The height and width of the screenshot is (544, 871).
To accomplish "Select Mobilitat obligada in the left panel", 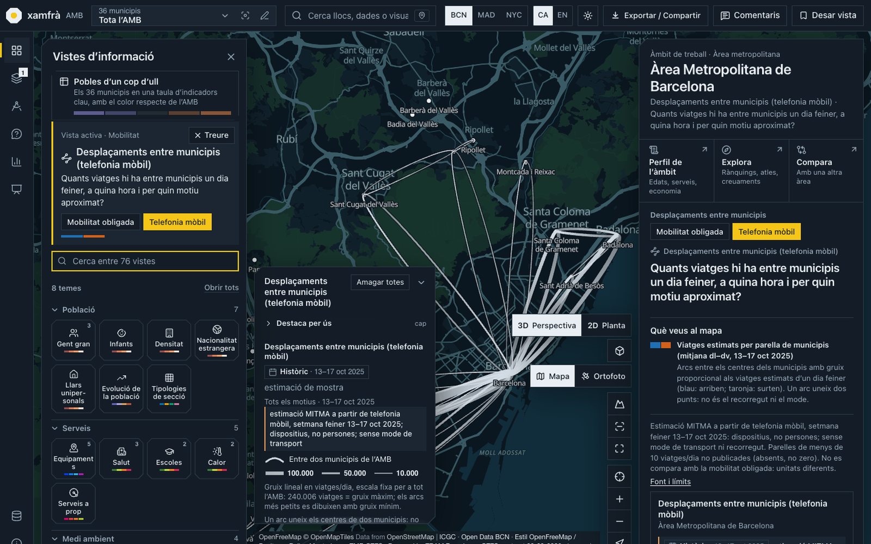I will click(x=101, y=222).
